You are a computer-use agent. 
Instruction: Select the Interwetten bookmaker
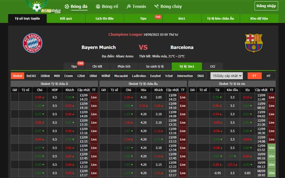185,76
